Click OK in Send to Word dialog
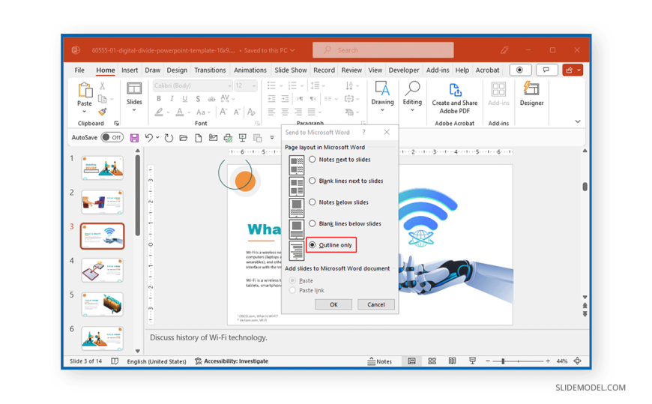 coord(333,304)
